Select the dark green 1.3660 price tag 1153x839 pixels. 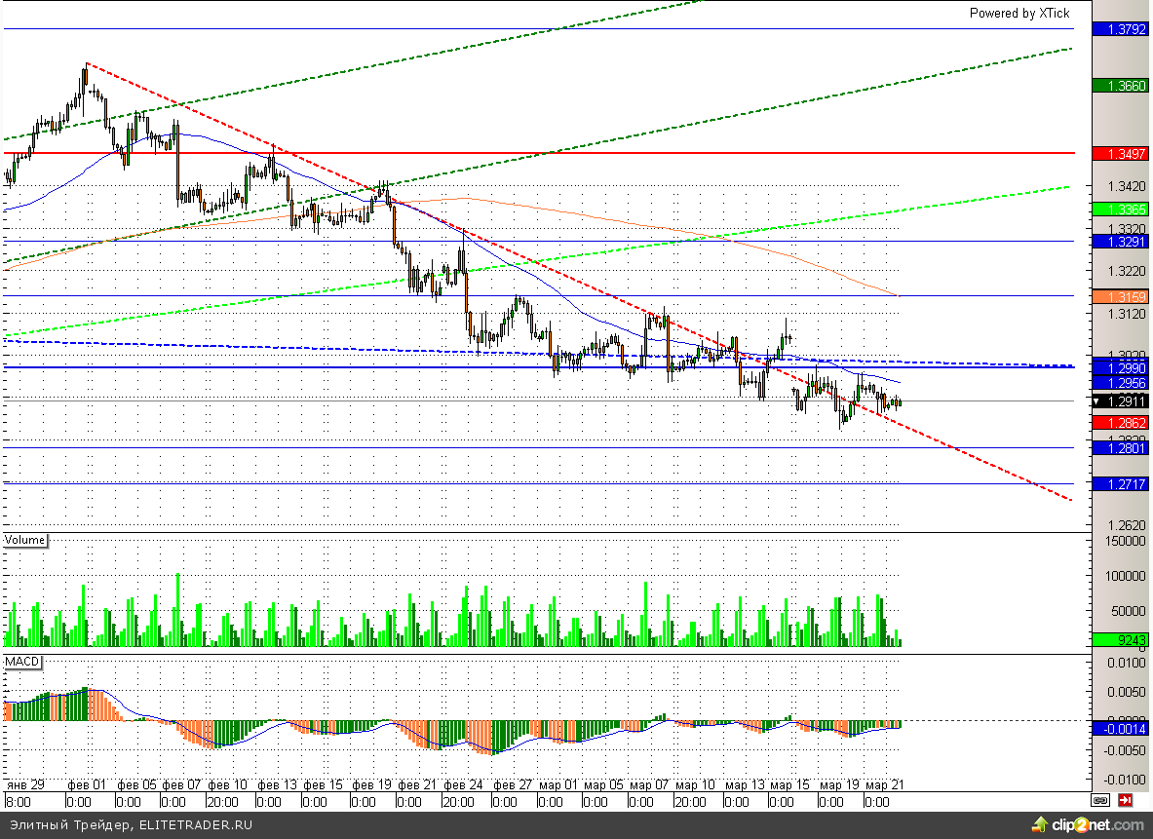1122,86
